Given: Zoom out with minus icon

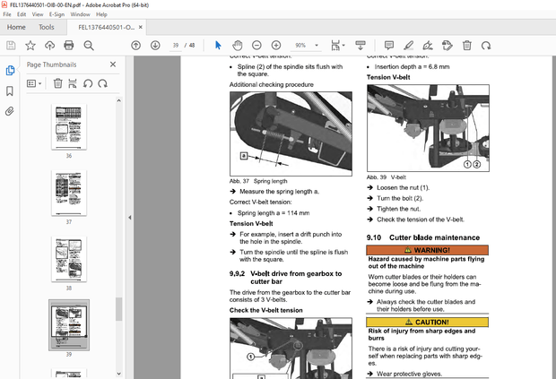Looking at the screenshot, I should (256, 46).
